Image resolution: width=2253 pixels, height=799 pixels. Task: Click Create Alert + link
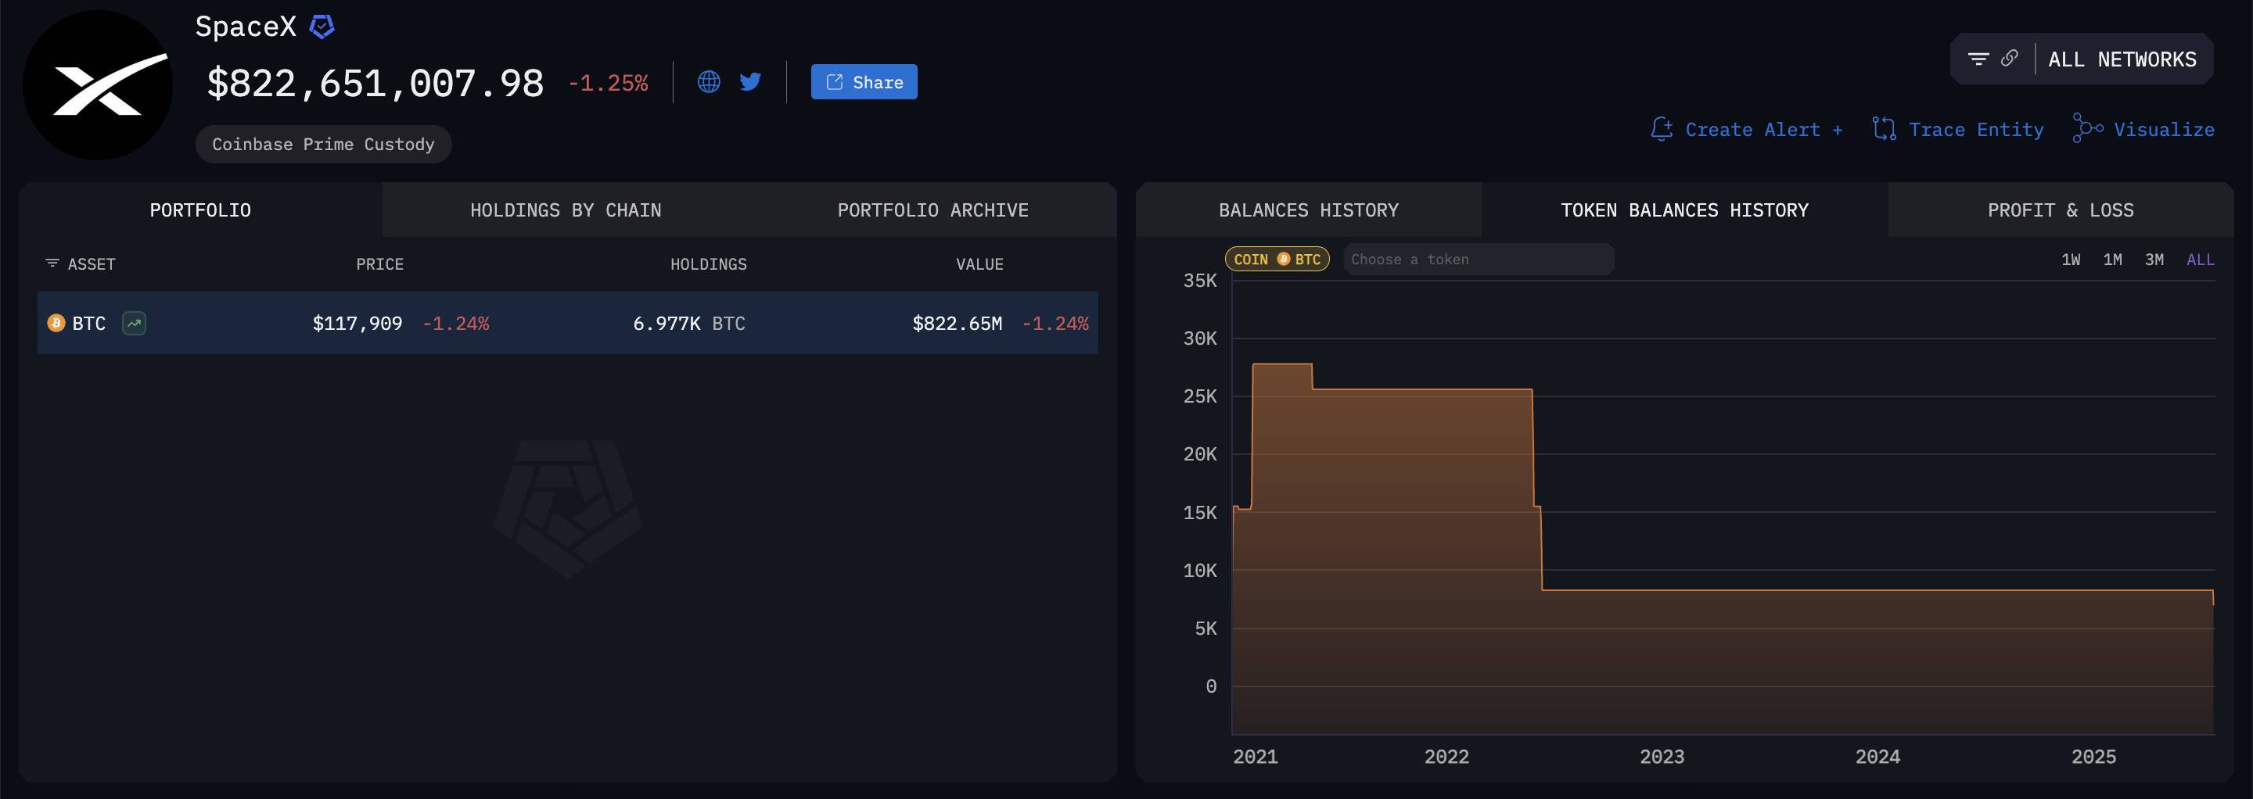(x=1764, y=129)
